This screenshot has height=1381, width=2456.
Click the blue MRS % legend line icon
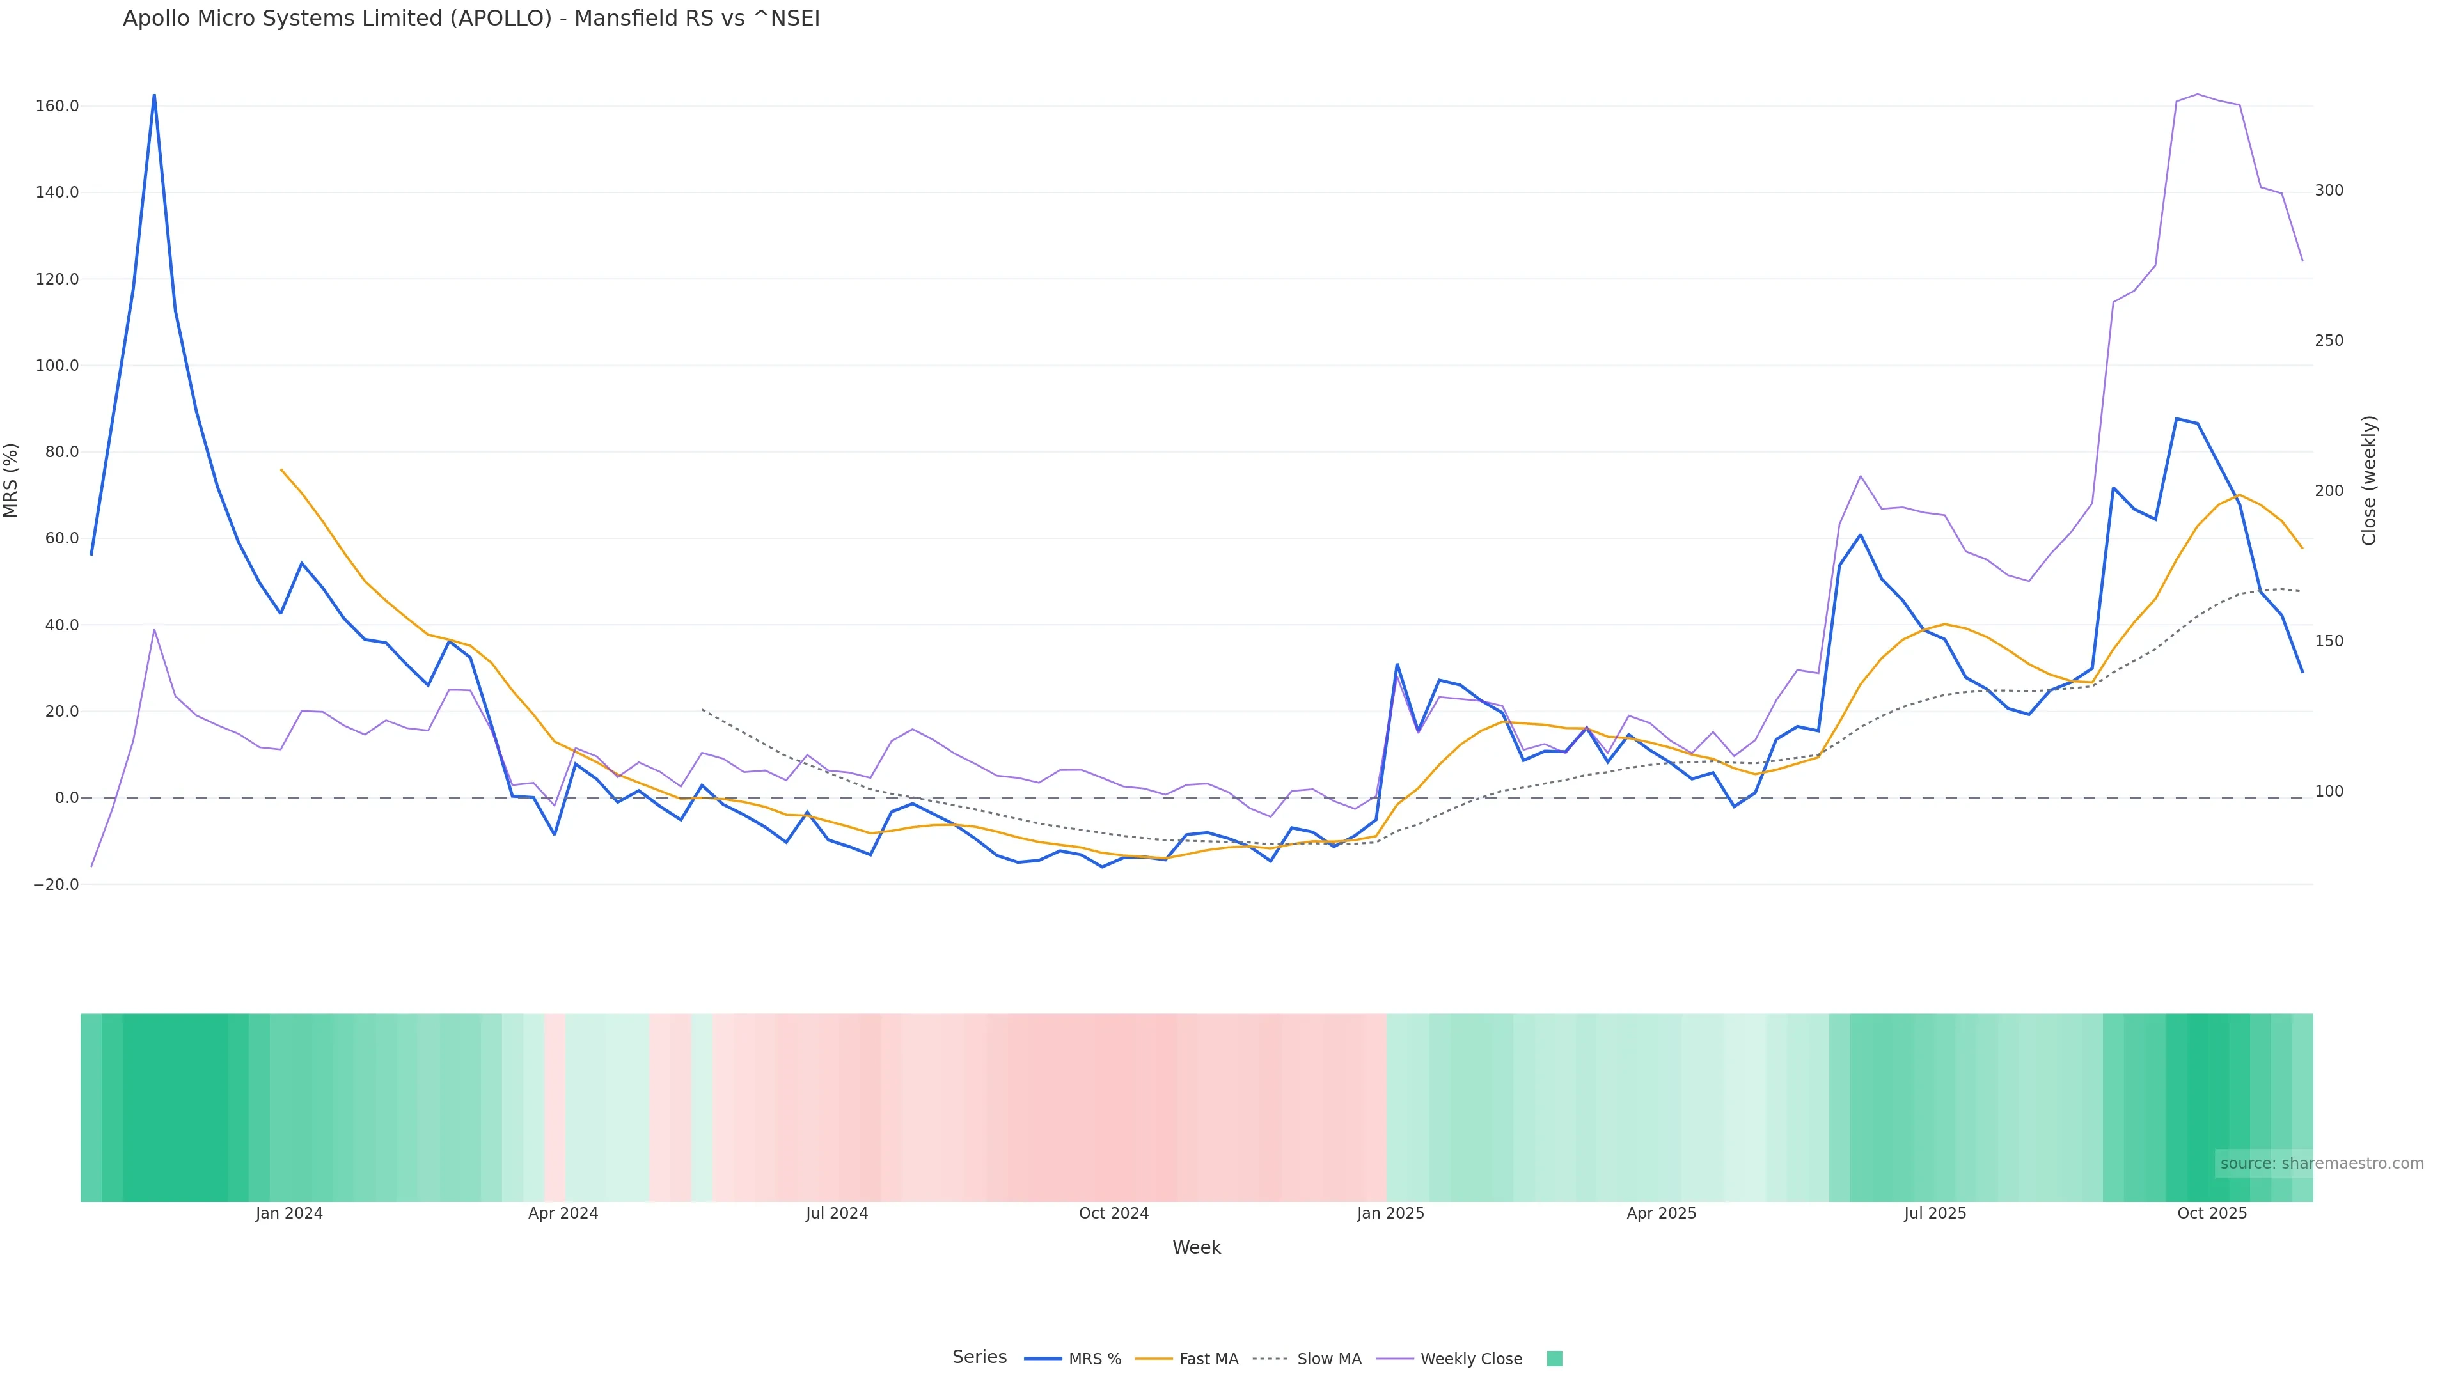click(1043, 1359)
